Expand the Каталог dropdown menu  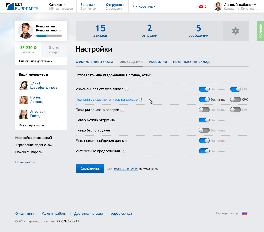(57, 5)
